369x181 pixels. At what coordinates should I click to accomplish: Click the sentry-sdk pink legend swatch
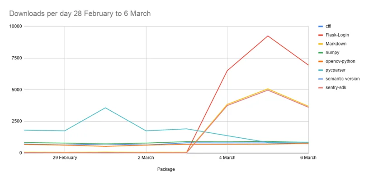click(320, 88)
